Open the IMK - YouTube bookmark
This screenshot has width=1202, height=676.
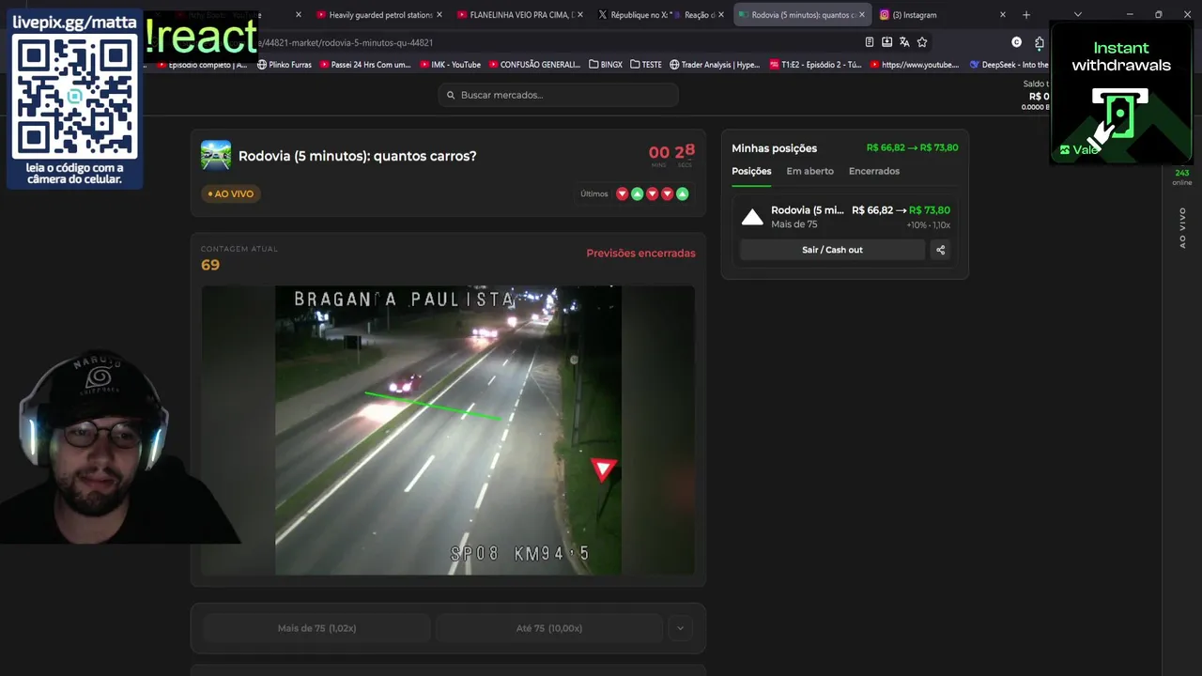(x=450, y=65)
